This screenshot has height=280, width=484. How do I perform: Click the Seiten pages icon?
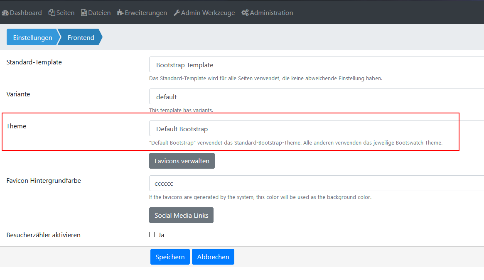point(52,12)
